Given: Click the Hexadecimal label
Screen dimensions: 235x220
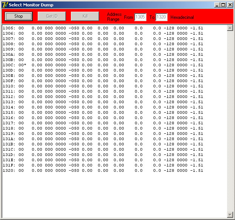Looking at the screenshot, I should point(182,17).
